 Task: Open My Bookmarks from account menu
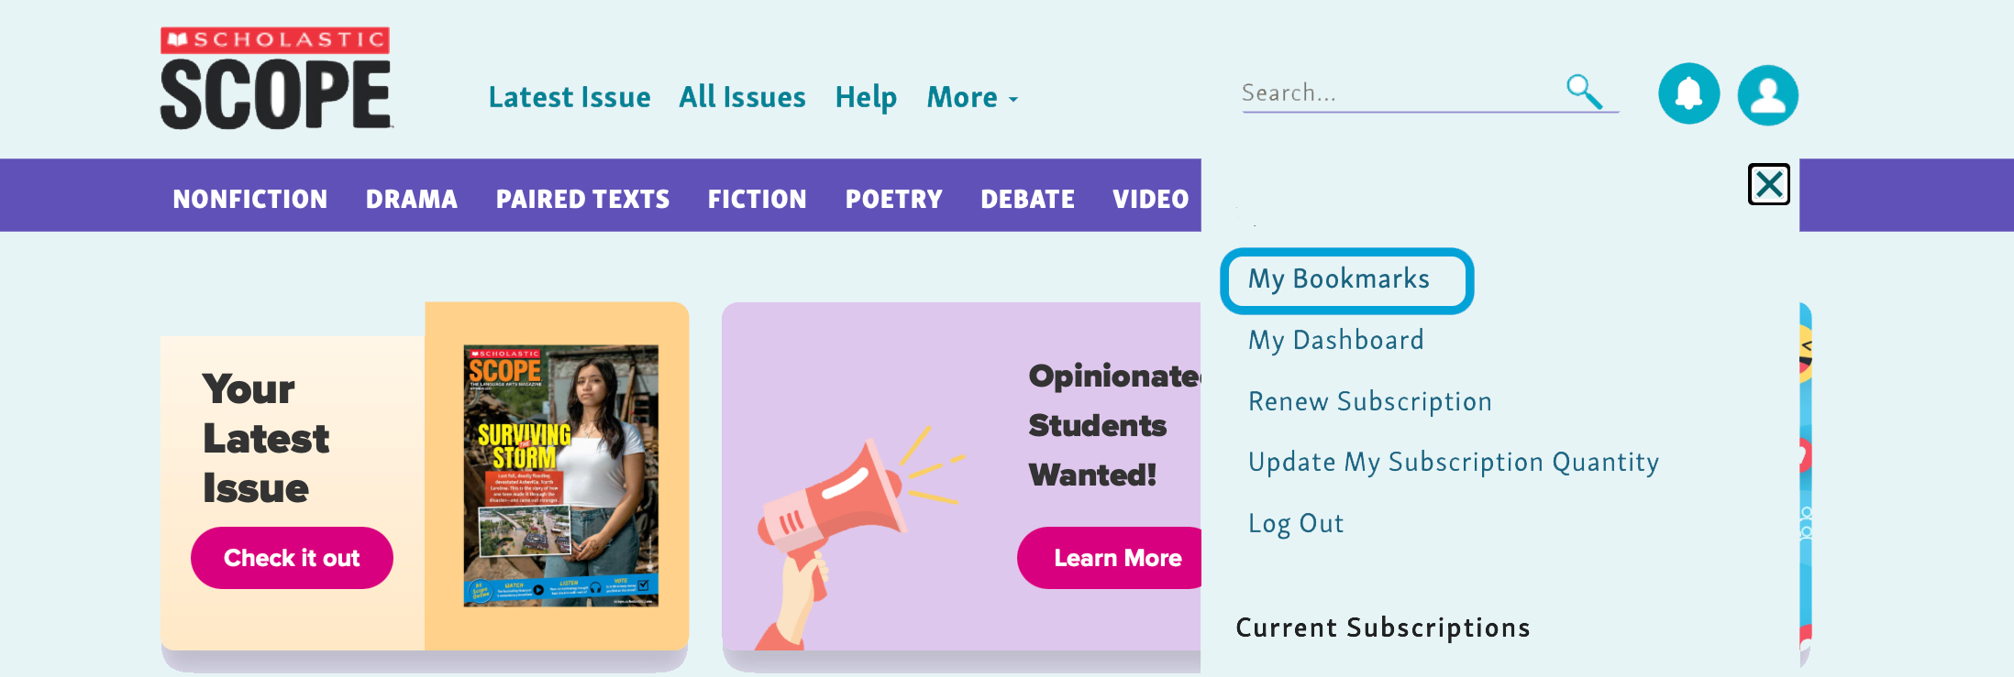click(1338, 279)
